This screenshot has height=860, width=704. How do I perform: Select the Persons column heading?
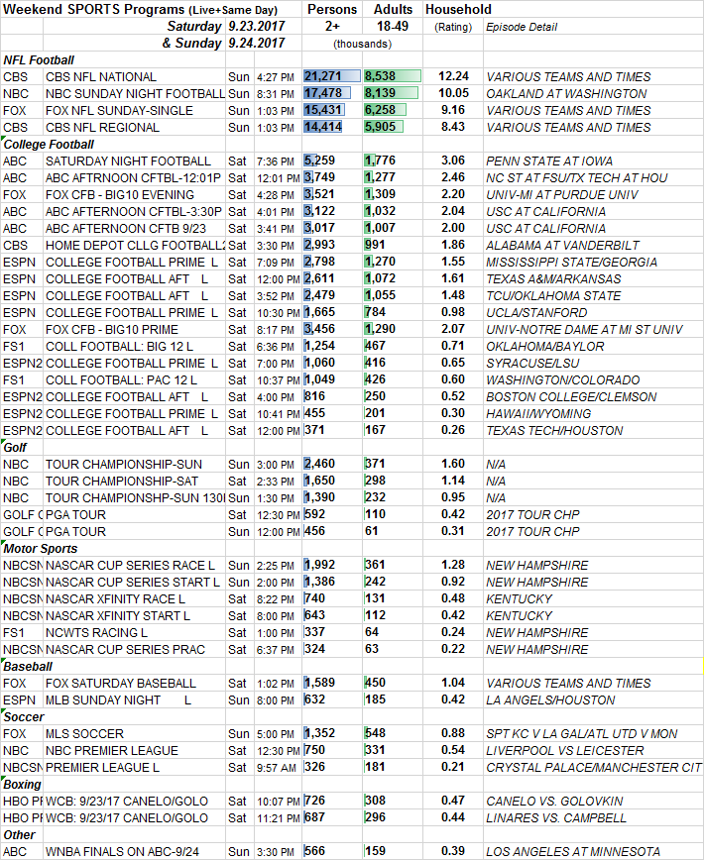[331, 9]
